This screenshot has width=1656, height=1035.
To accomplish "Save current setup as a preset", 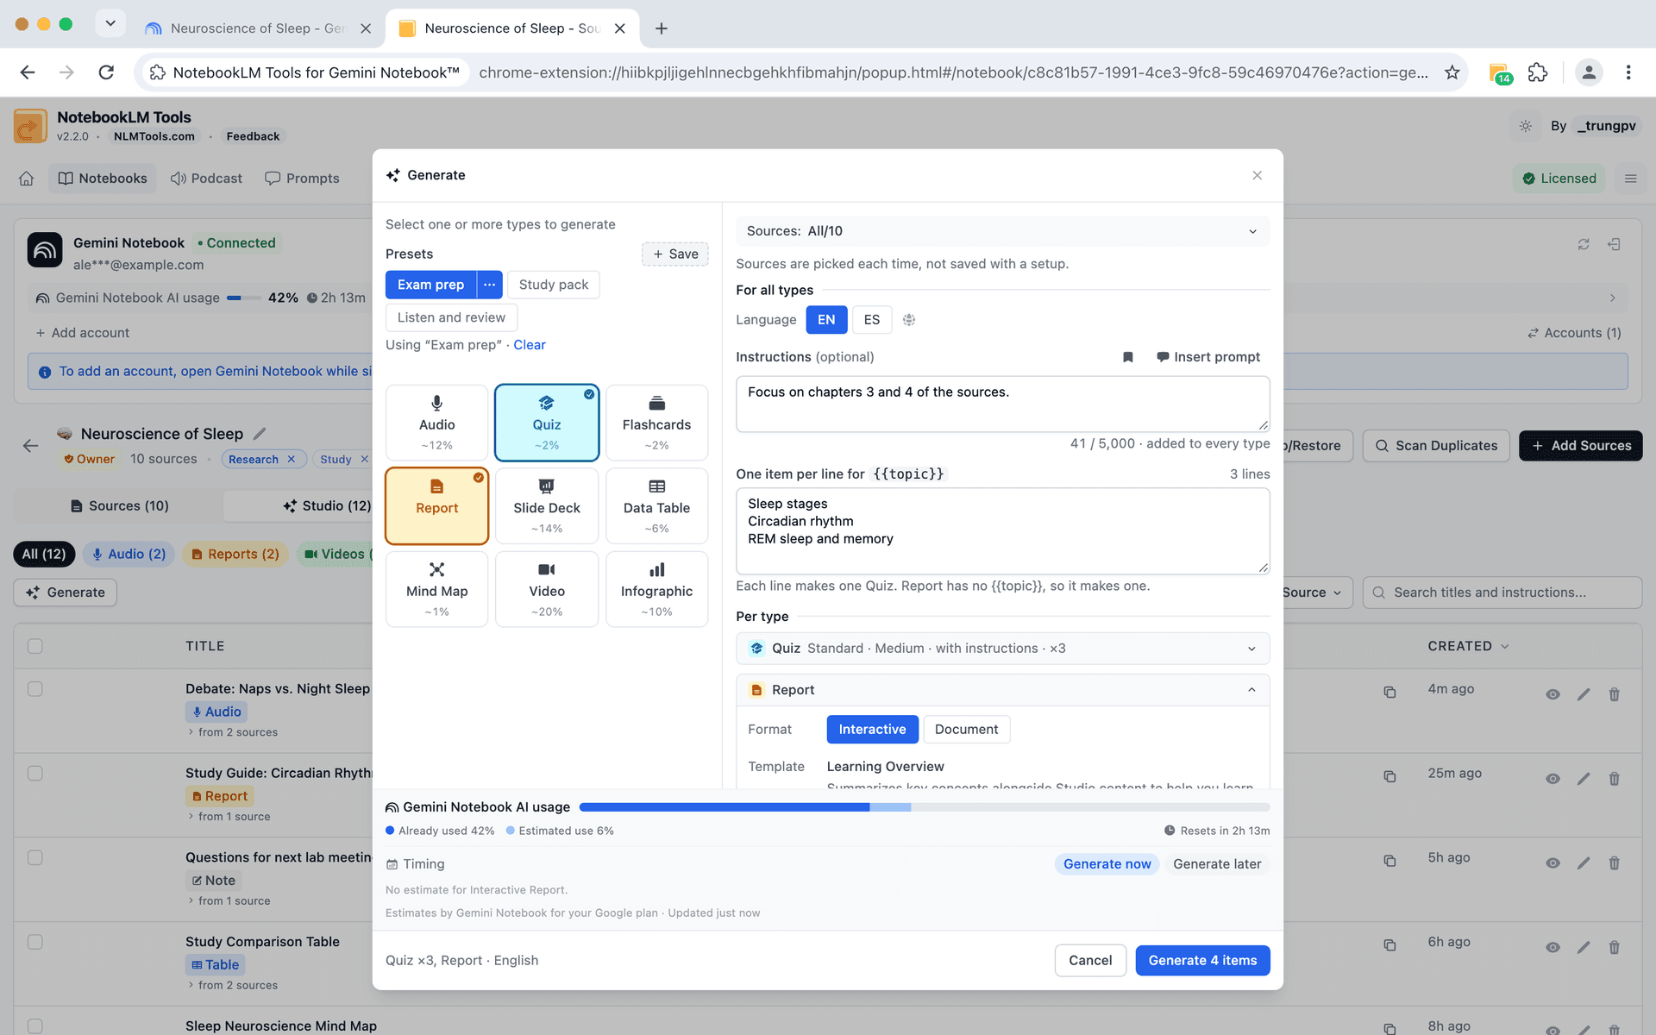I will point(675,254).
